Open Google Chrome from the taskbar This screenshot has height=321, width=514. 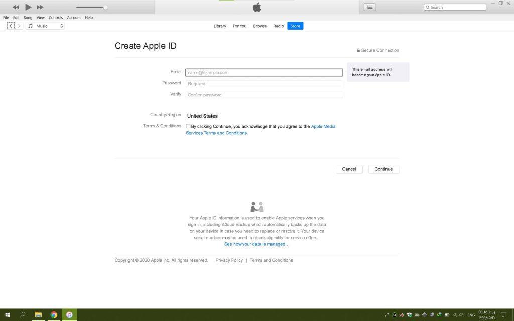pyautogui.click(x=54, y=315)
